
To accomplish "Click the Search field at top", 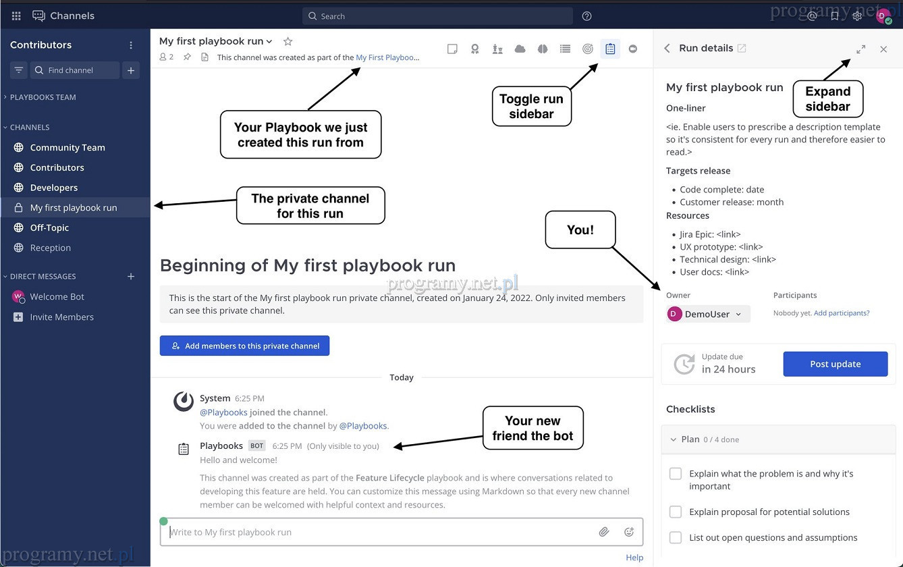I will click(x=437, y=16).
